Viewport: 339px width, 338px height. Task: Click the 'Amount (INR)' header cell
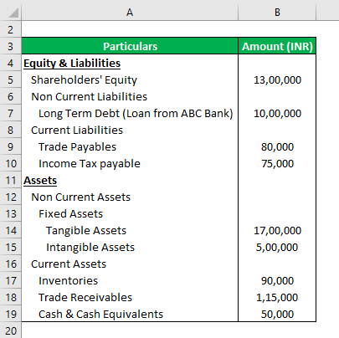pyautogui.click(x=277, y=46)
